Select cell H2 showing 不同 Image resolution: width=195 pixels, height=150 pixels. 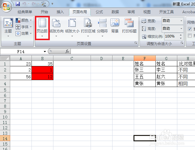coord(186,70)
